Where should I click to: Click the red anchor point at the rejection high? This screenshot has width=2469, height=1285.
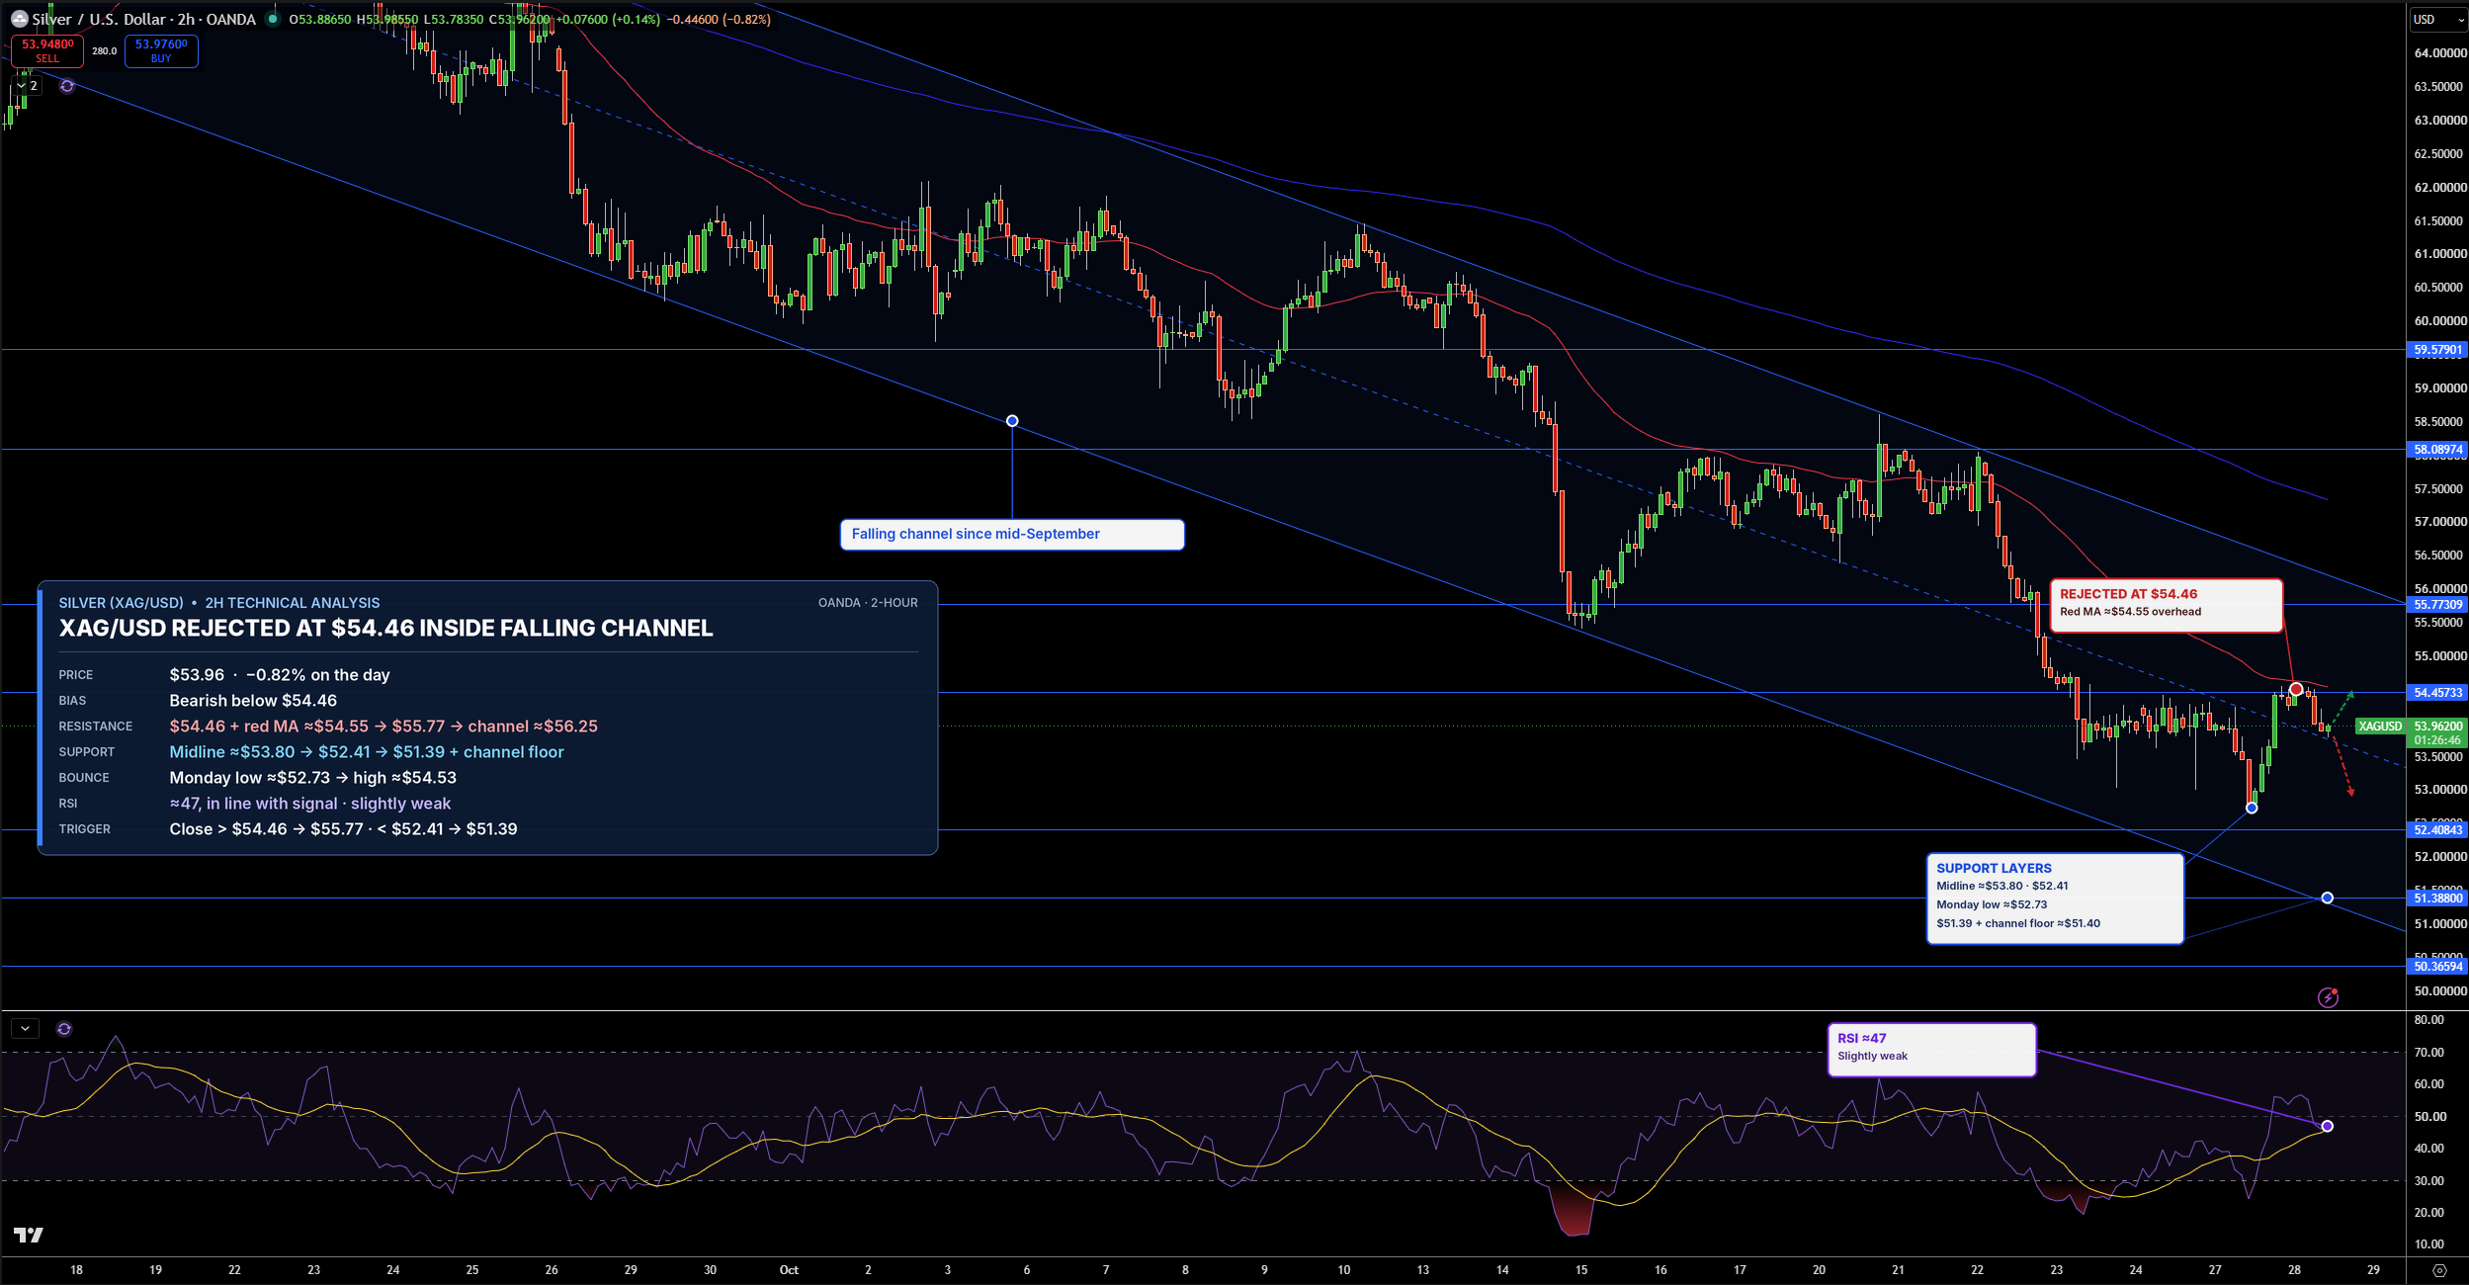point(2296,689)
